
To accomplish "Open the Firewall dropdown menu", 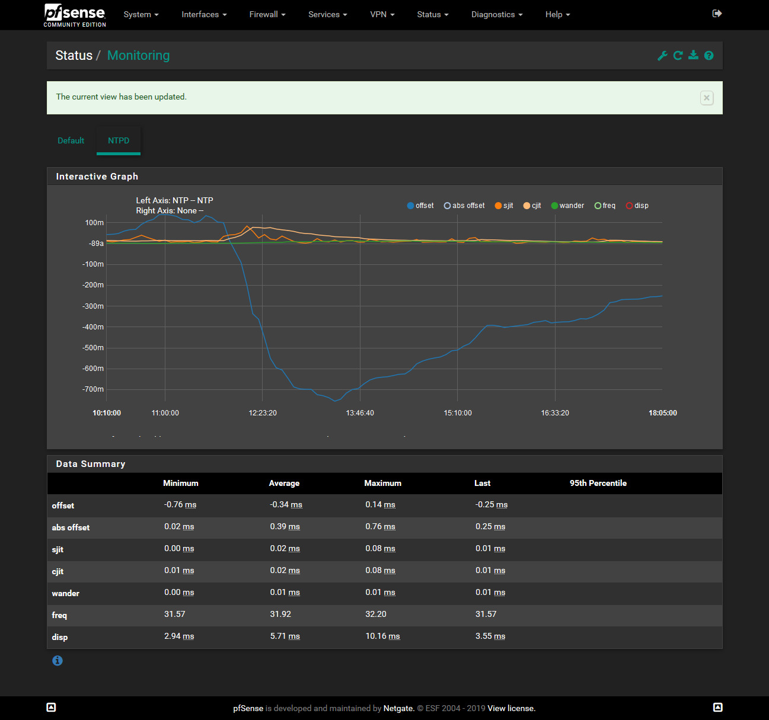I will (x=267, y=14).
